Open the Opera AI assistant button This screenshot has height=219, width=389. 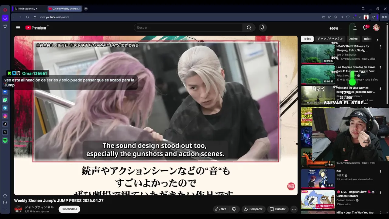pos(384,17)
